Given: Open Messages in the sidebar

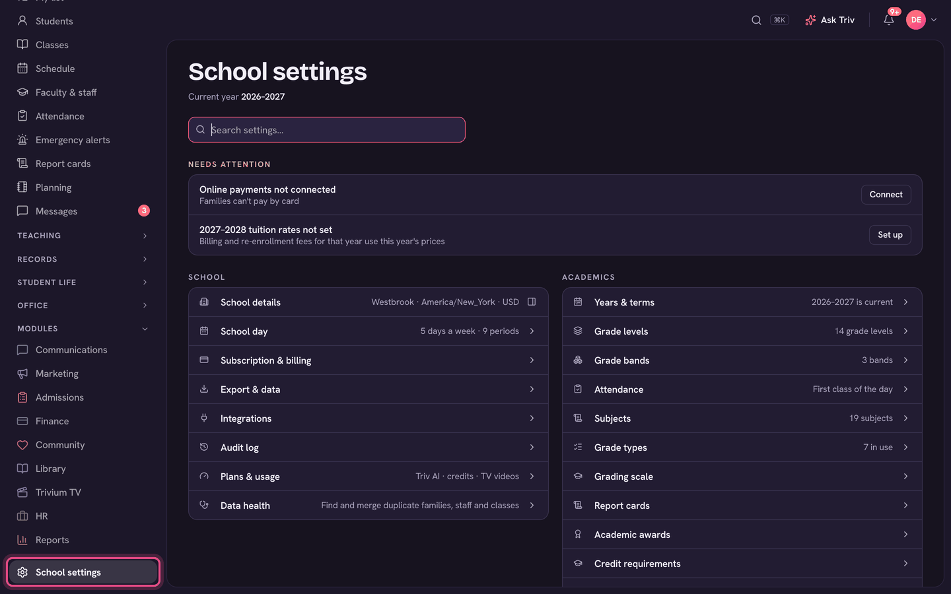Looking at the screenshot, I should coord(83,211).
